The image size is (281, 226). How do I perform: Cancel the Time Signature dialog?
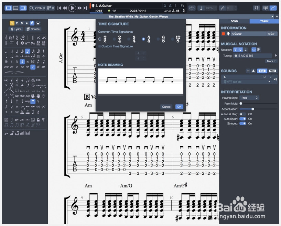tap(166, 107)
